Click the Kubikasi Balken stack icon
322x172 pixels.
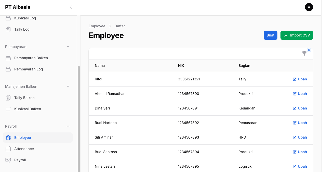(x=8, y=109)
